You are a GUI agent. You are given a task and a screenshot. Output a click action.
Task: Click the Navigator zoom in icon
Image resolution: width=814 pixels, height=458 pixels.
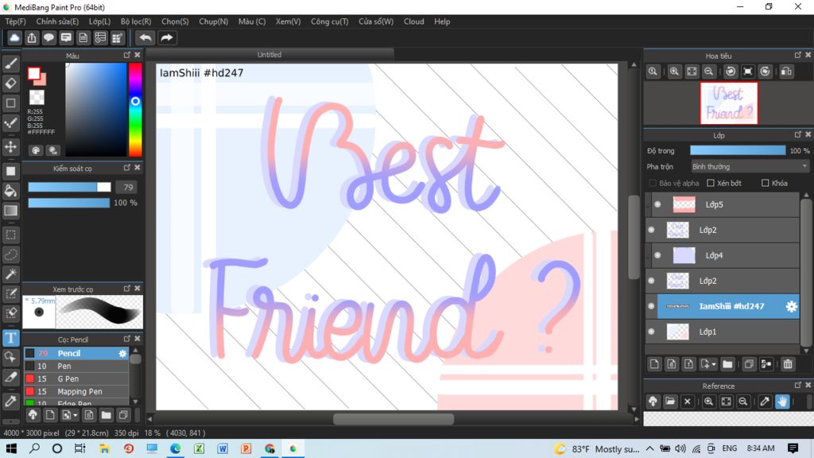pyautogui.click(x=674, y=72)
